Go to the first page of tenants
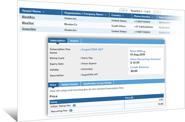Screen dimensions: 185x122 point(121,10)
